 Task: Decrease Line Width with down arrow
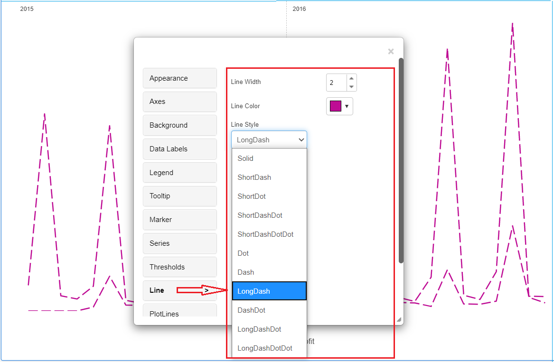click(351, 87)
